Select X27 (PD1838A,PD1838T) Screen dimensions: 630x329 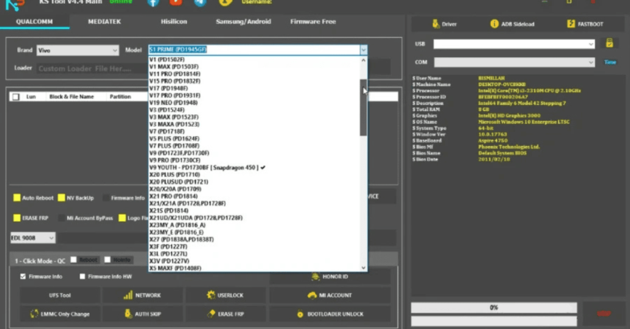254,239
